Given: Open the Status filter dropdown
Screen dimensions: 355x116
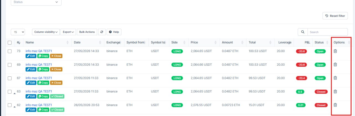Looking at the screenshot, I should [x=36, y=2].
